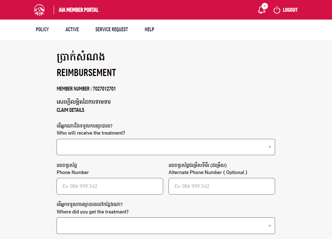This screenshot has height=239, width=332.
Task: Click the notification count badge
Action: point(265,6)
